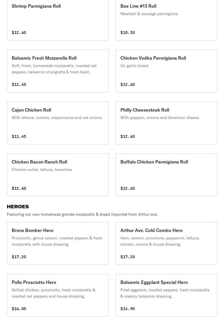Click the Chicken Bacon Ranch Roll title
Image resolution: width=224 pixels, height=321 pixels.
pos(39,162)
